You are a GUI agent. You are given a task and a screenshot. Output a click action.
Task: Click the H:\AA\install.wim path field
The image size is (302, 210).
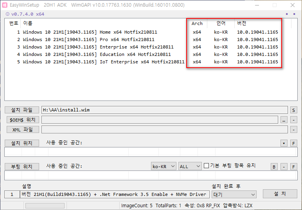point(165,110)
